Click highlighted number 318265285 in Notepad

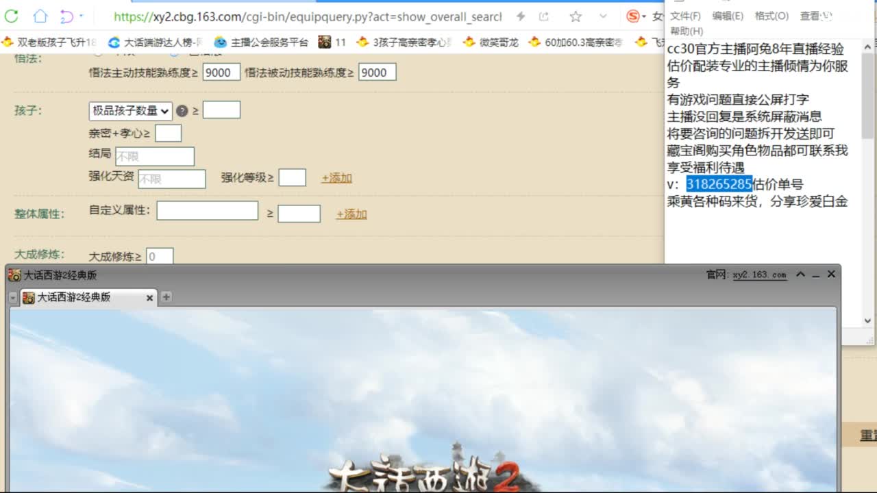[x=719, y=184]
